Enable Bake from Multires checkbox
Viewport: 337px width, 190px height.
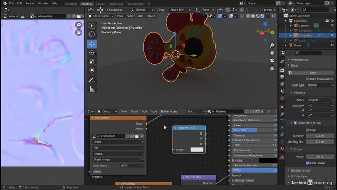[x=308, y=79]
